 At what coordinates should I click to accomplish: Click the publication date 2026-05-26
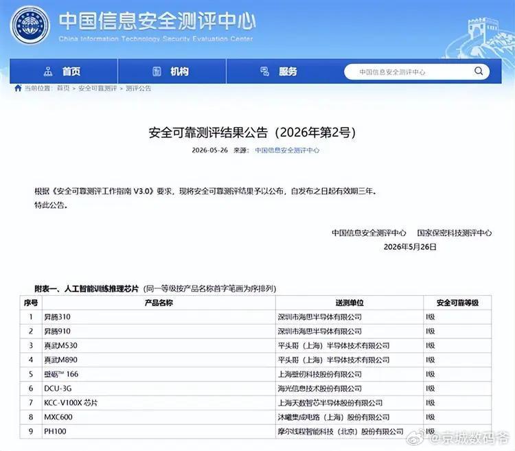tap(209, 150)
